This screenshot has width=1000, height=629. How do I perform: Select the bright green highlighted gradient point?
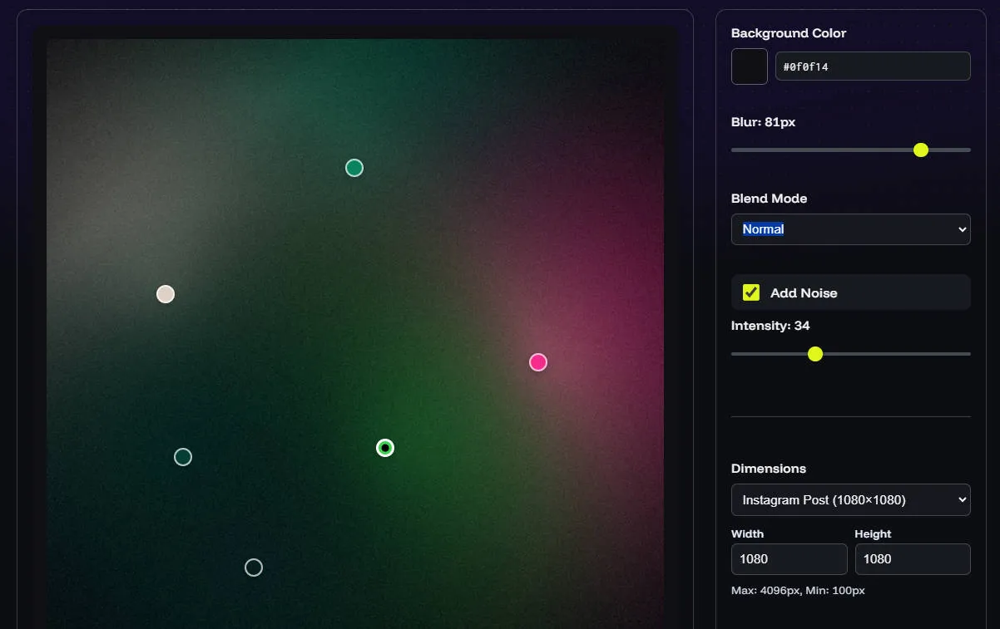tap(385, 448)
